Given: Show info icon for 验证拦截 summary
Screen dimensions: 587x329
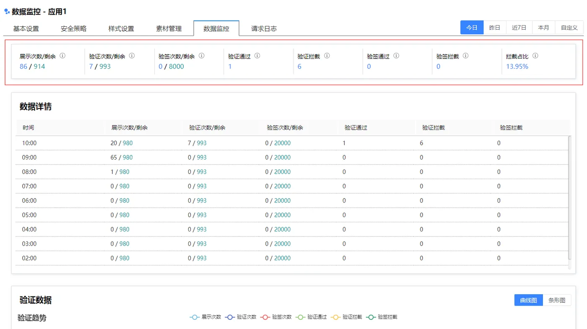Looking at the screenshot, I should [x=327, y=56].
